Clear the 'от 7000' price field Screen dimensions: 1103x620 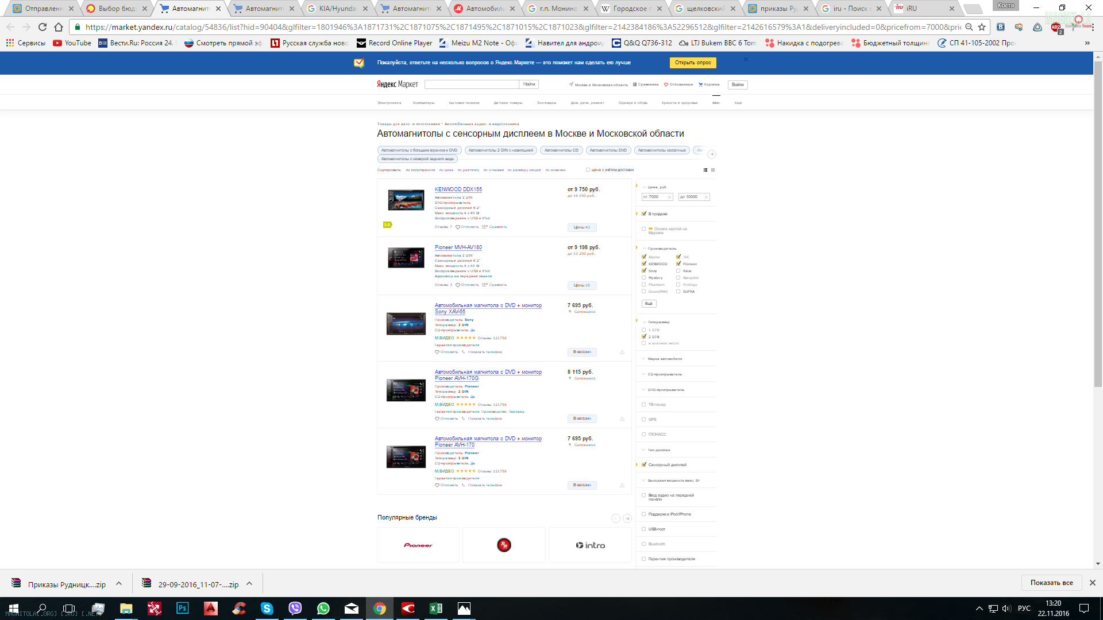[x=669, y=197]
